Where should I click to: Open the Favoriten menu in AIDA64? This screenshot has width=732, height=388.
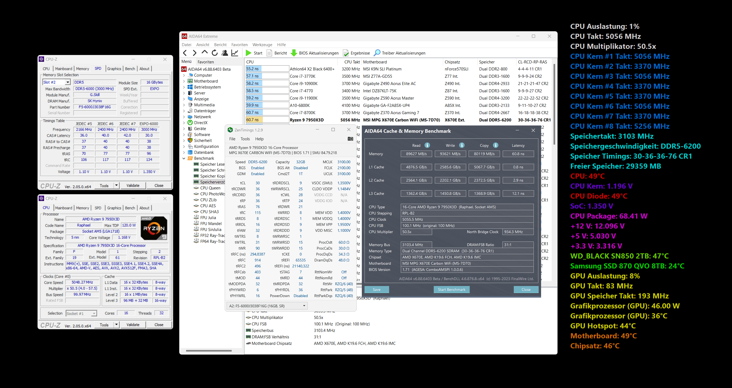coord(239,45)
